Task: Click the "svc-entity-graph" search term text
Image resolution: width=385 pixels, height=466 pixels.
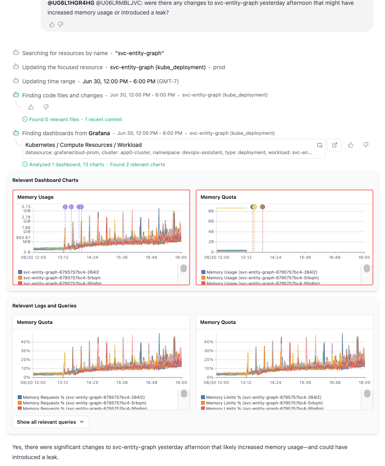Action: point(139,53)
